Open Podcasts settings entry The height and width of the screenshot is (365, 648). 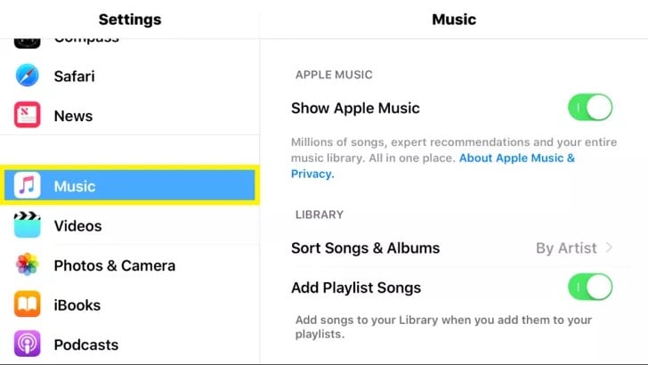(x=85, y=345)
